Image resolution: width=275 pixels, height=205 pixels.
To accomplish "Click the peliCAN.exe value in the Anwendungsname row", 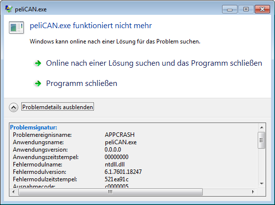I will pyautogui.click(x=121, y=142).
